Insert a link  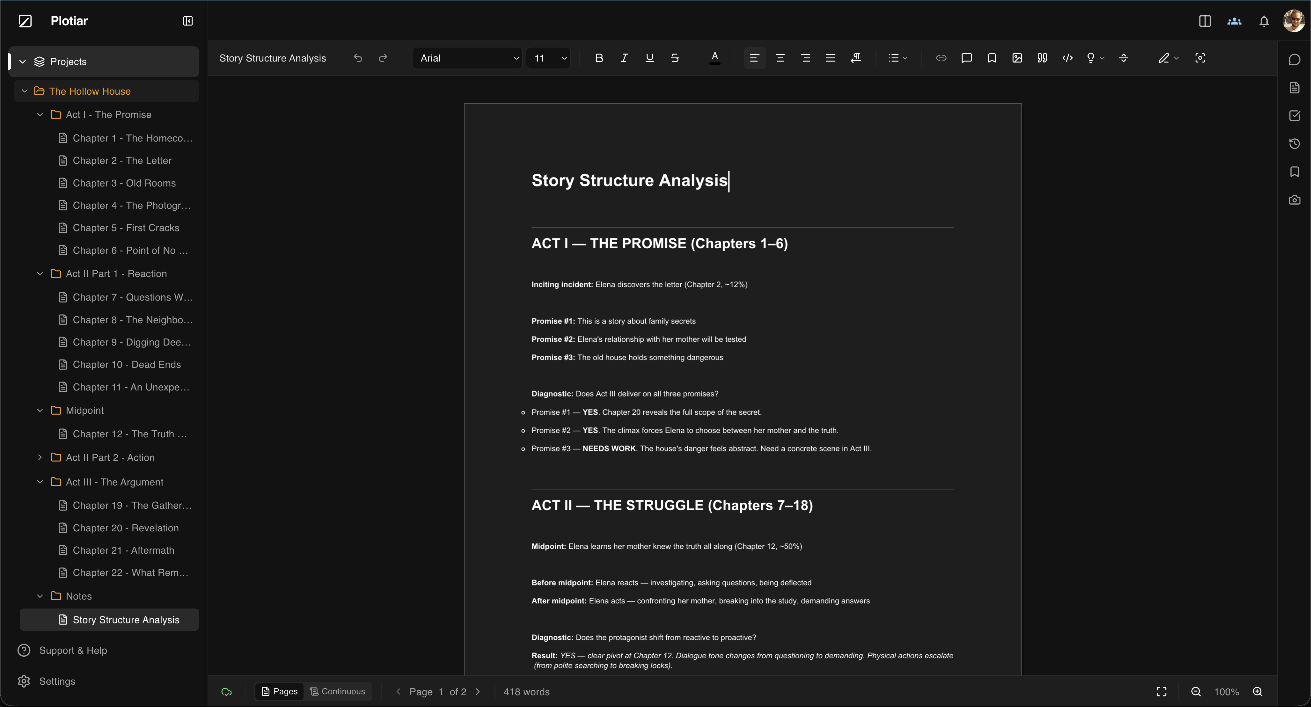point(941,58)
